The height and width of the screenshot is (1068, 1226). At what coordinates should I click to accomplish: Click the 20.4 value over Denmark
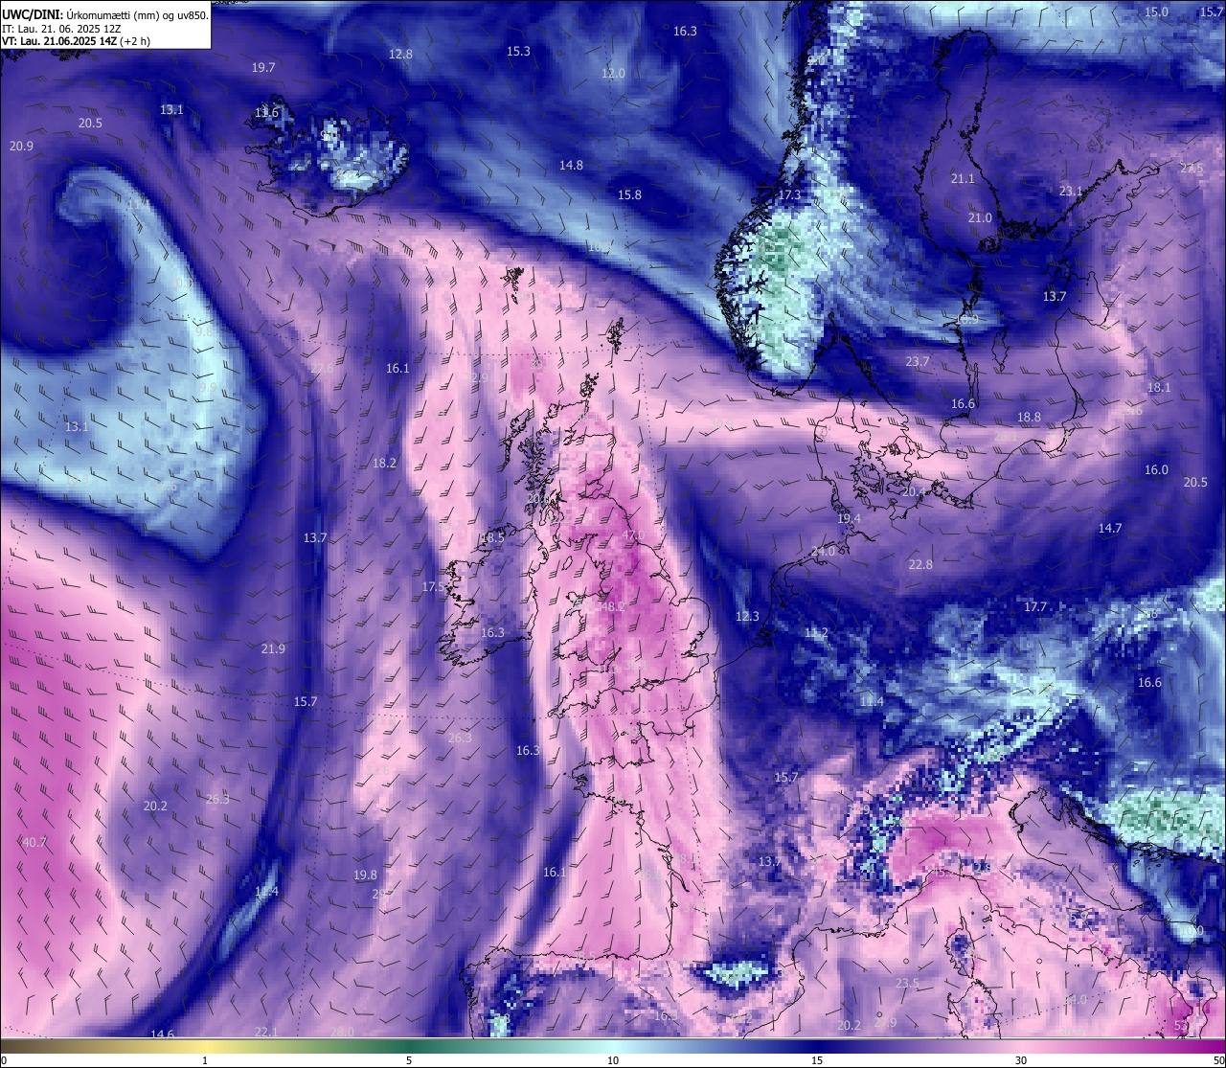click(x=915, y=491)
